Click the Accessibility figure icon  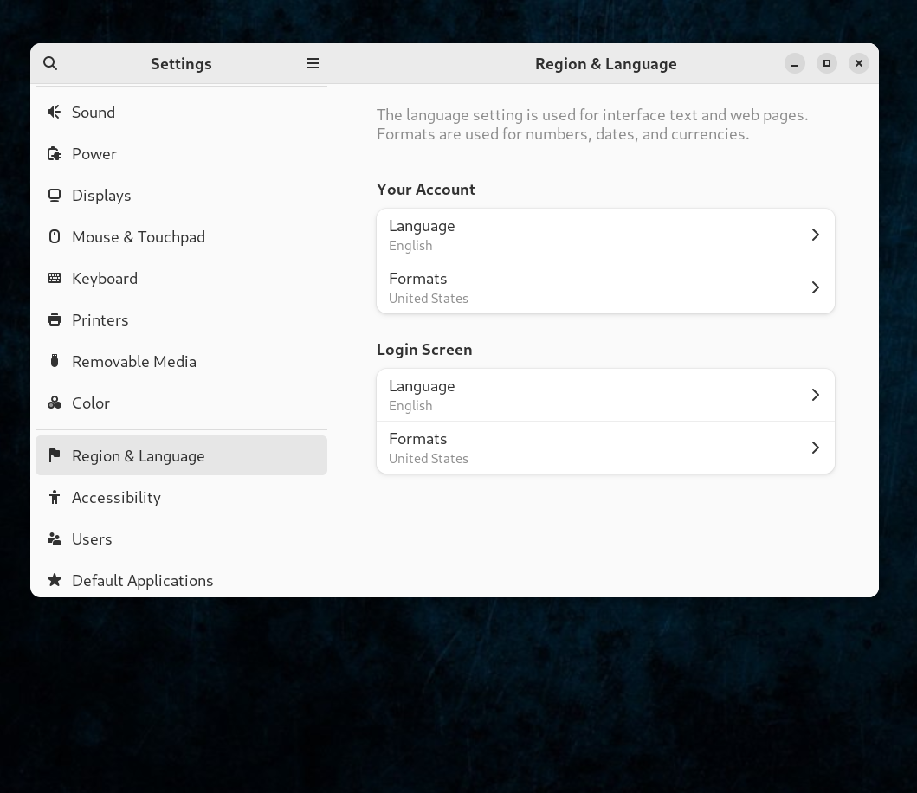(55, 497)
